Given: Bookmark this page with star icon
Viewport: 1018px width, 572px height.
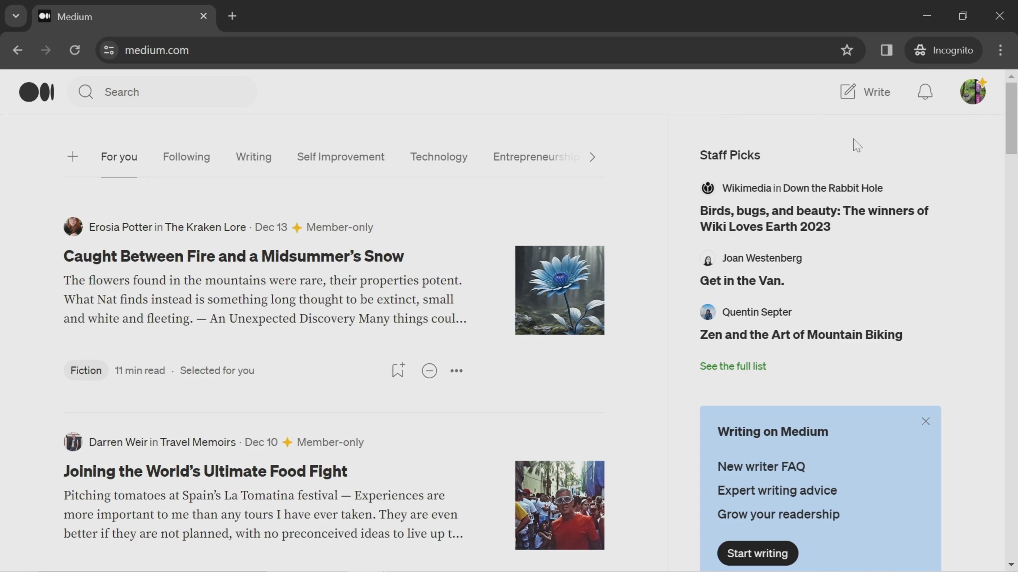Looking at the screenshot, I should (x=846, y=50).
